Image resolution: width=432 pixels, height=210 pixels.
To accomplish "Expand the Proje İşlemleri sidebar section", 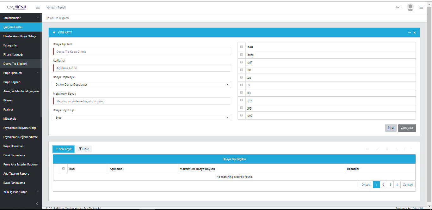I will (21, 73).
